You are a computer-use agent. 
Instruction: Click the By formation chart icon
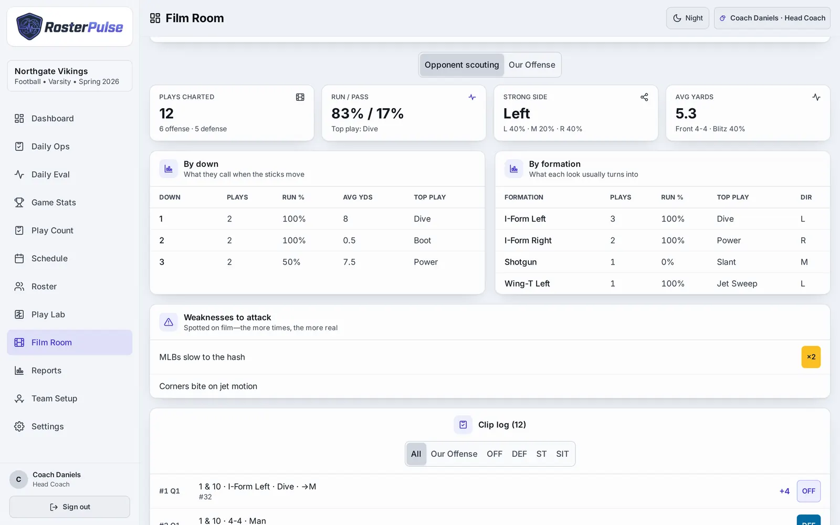coord(514,169)
